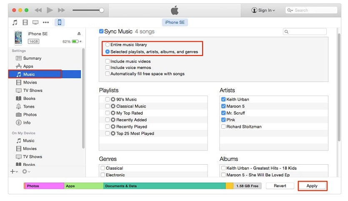Check Keith Urban Greatest Hits album
The image size is (348, 201).
223,168
